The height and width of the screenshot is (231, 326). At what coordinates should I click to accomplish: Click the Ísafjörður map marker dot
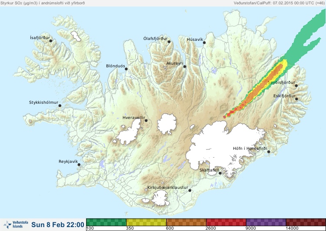tap(51, 41)
